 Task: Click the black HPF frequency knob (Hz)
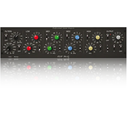point(9,48)
